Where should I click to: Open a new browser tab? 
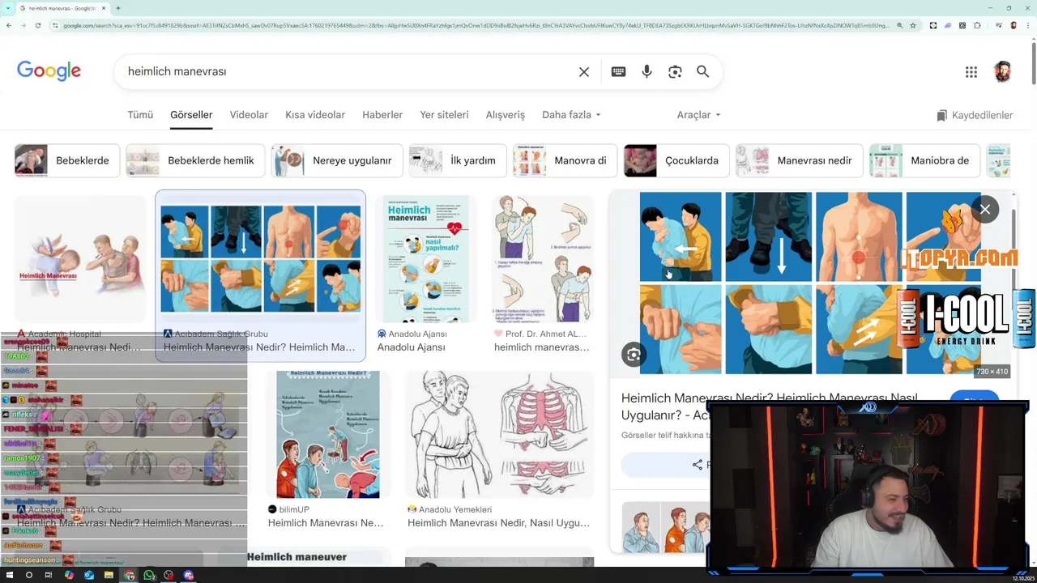(x=117, y=8)
